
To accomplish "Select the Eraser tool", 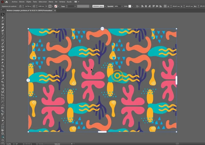I will (x=3, y=50).
